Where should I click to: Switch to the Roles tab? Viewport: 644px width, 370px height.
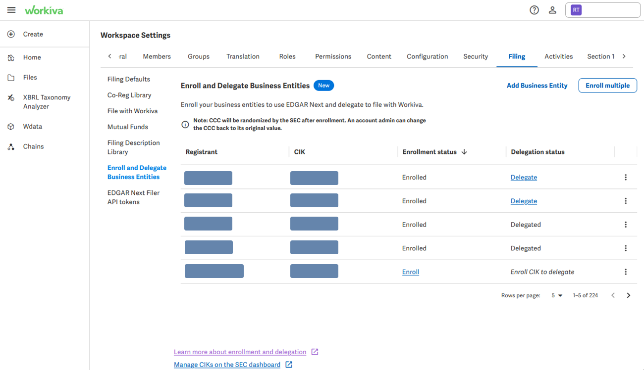[287, 56]
